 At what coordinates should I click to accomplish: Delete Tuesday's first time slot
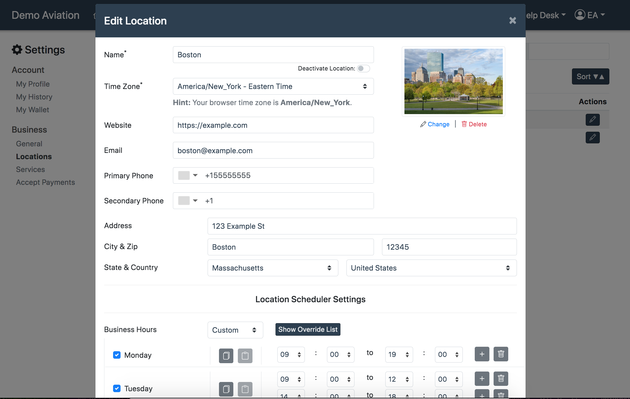(x=501, y=379)
